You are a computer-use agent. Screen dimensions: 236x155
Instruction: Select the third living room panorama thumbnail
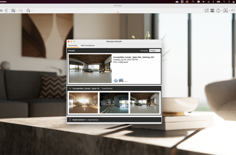pos(145,103)
